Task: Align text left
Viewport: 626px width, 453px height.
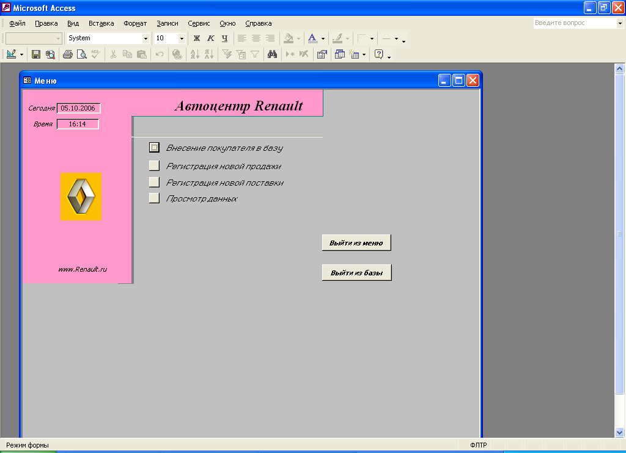Action: coord(242,38)
